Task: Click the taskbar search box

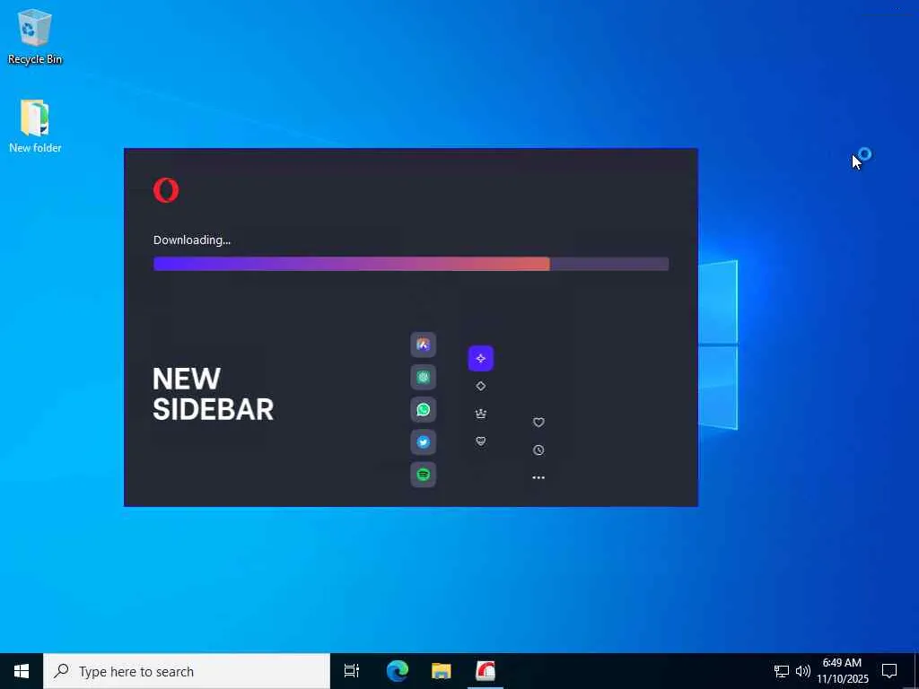Action: (x=187, y=671)
